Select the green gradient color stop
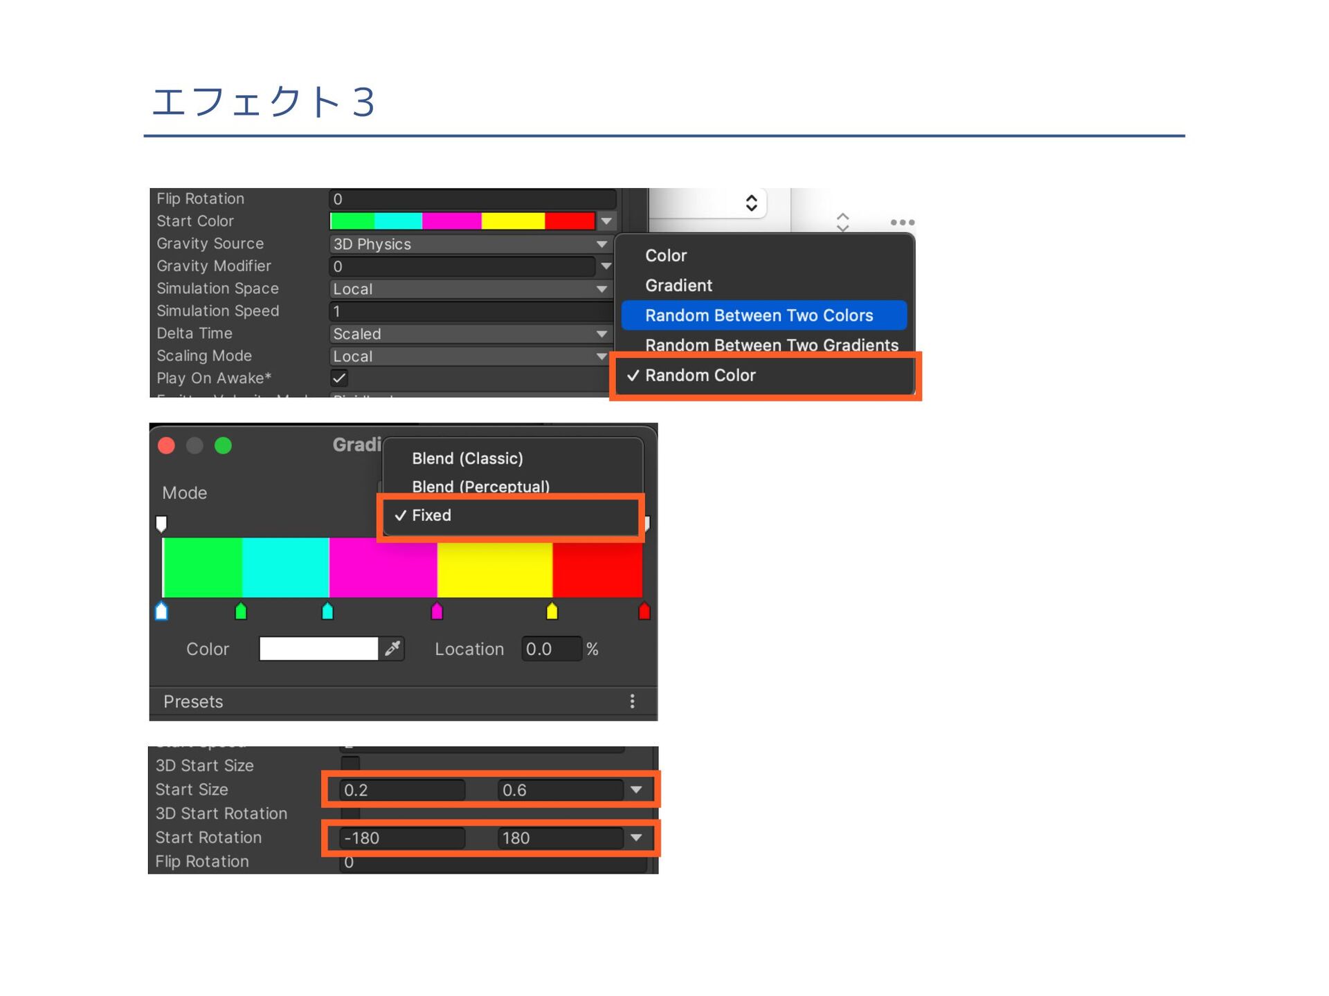 241,611
